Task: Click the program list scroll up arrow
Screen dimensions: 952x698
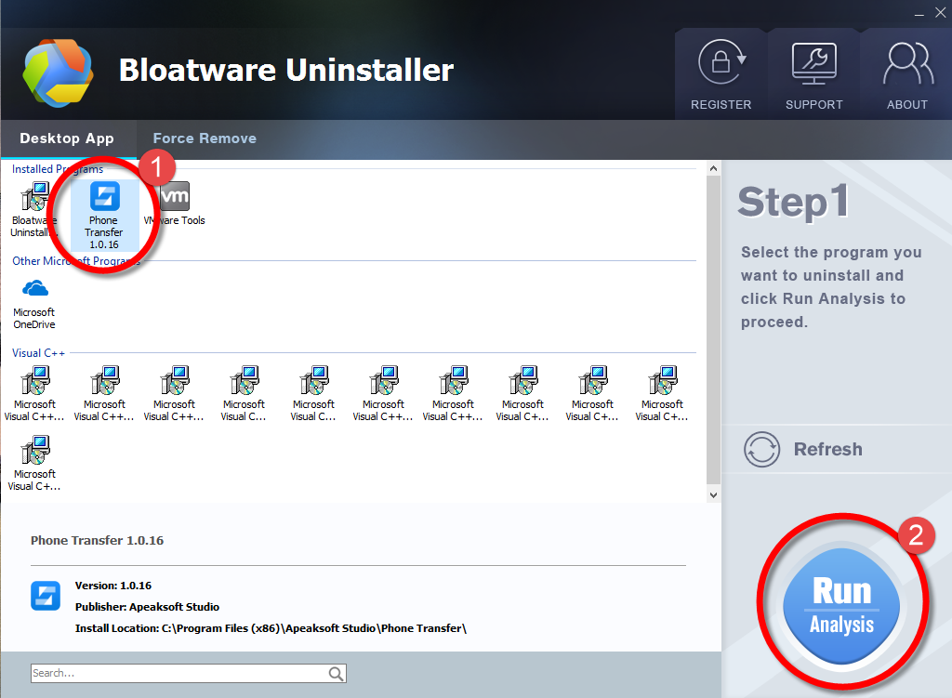Action: click(x=713, y=169)
